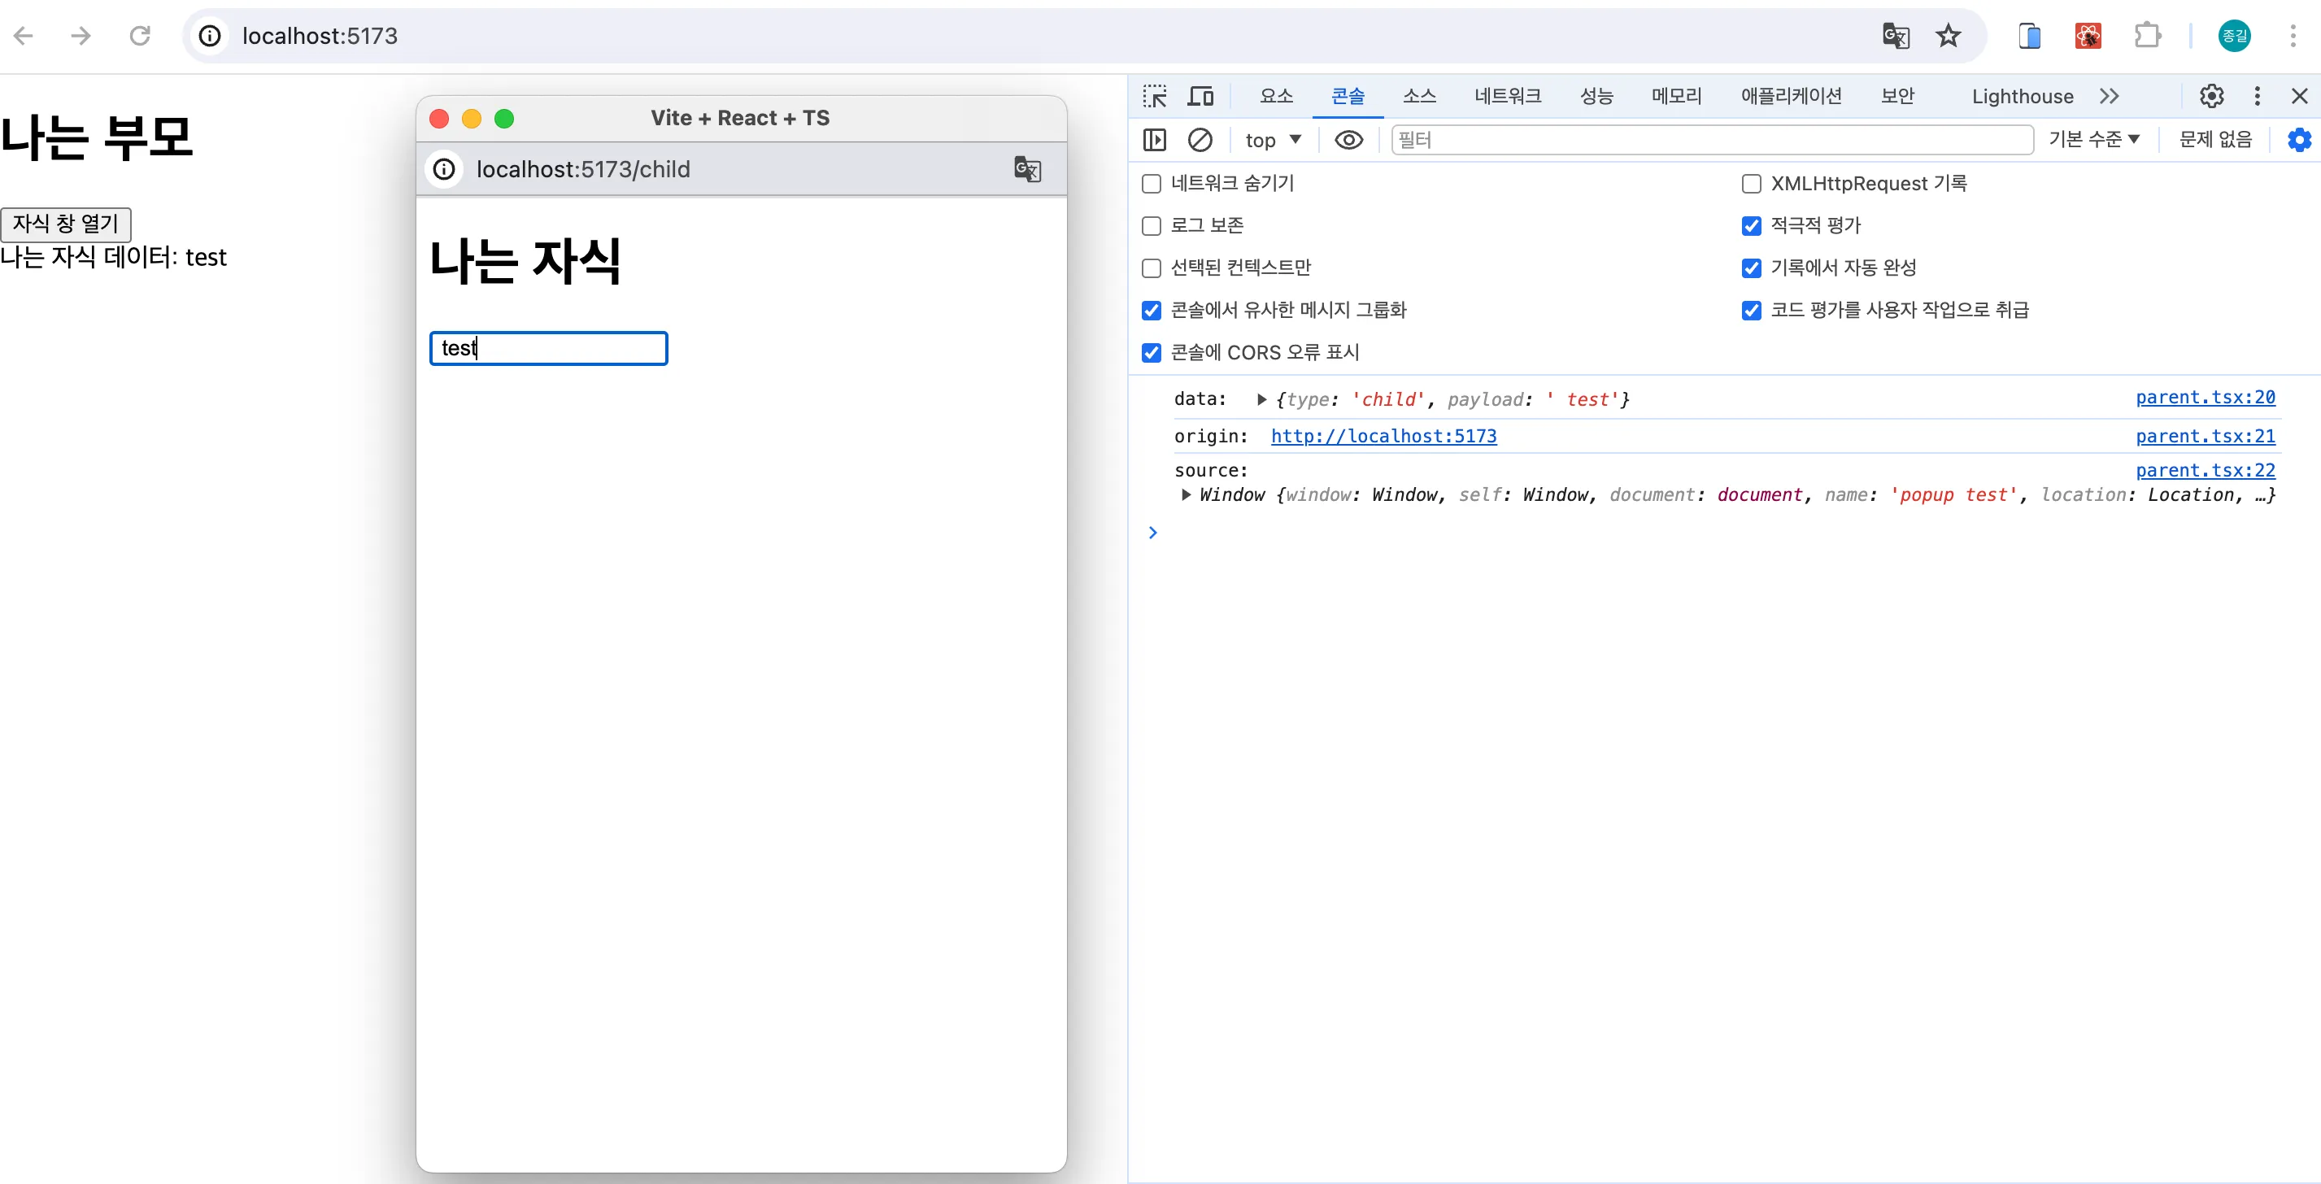Open the parent.tsx:20 source link

(x=2205, y=398)
